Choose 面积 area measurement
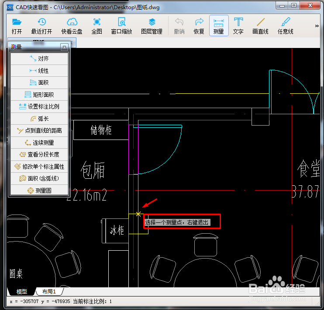324x310 pixels. 39,82
